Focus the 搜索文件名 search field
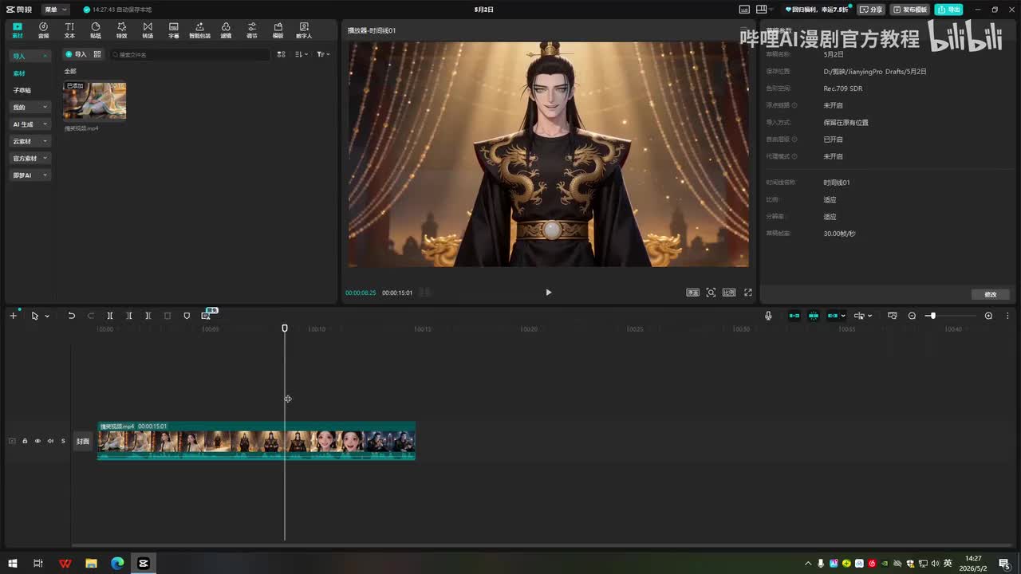1021x574 pixels. coord(190,54)
